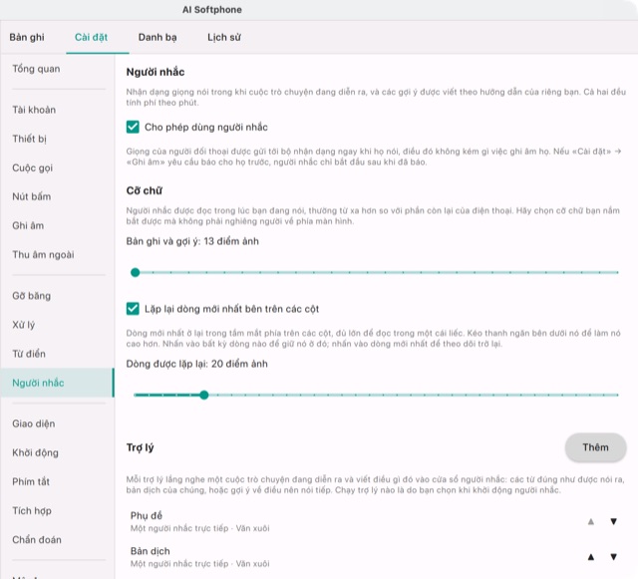Click the disabled up arrow for Phụ đề
This screenshot has width=638, height=579.
591,521
